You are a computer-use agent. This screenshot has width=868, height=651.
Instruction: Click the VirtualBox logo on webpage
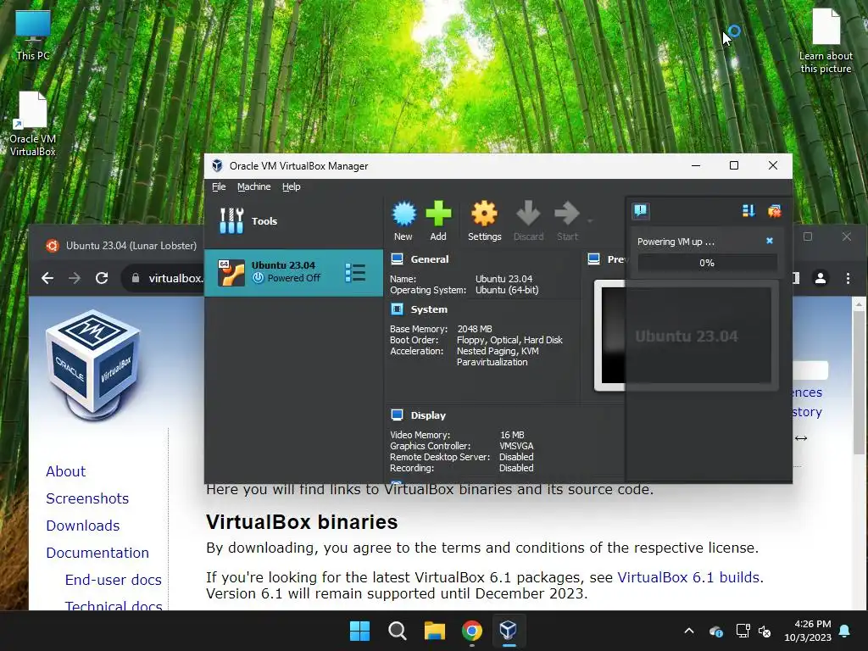coord(93,365)
